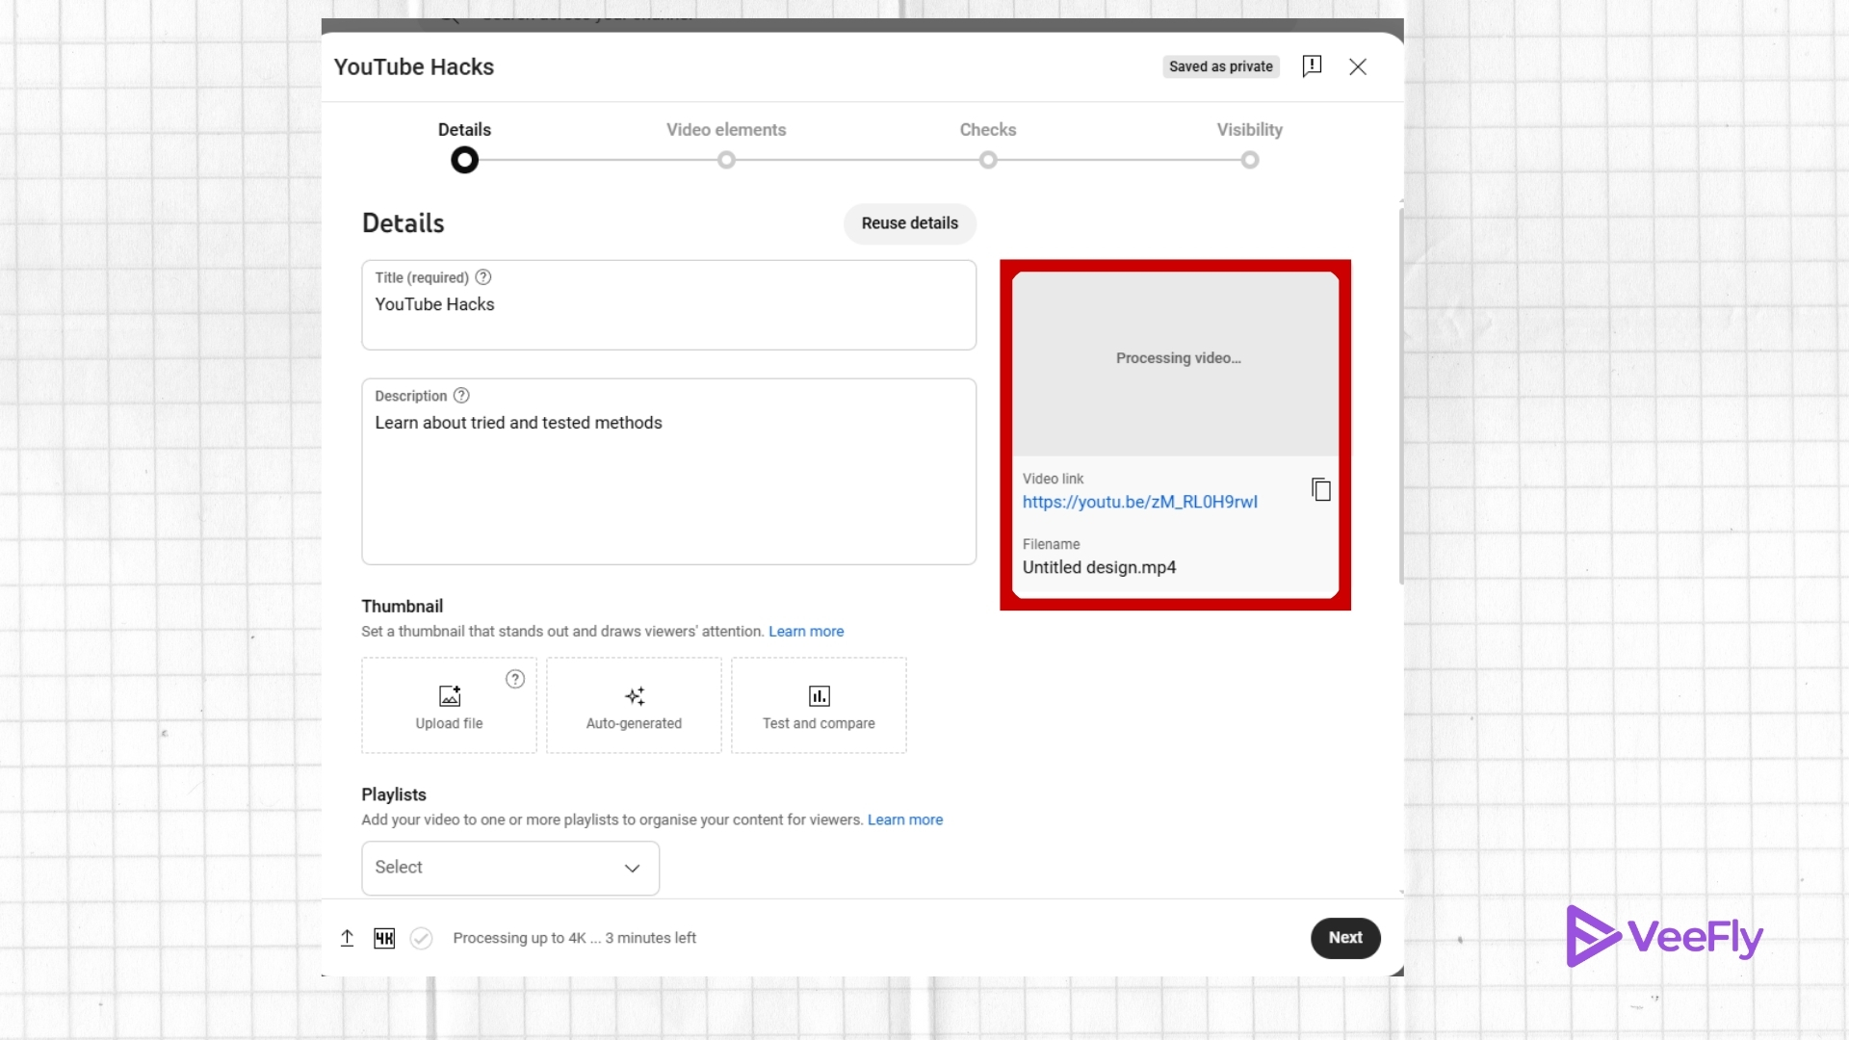Click the Saved as private badge

(x=1221, y=66)
